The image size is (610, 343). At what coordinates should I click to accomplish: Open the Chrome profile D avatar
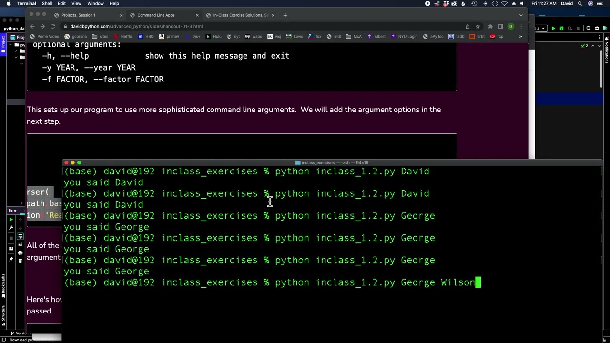pyautogui.click(x=511, y=26)
